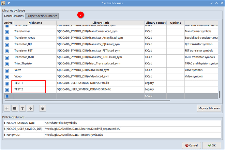Select the TEST 2 nickname cell
This screenshot has height=150, width=225.
[x=35, y=89]
